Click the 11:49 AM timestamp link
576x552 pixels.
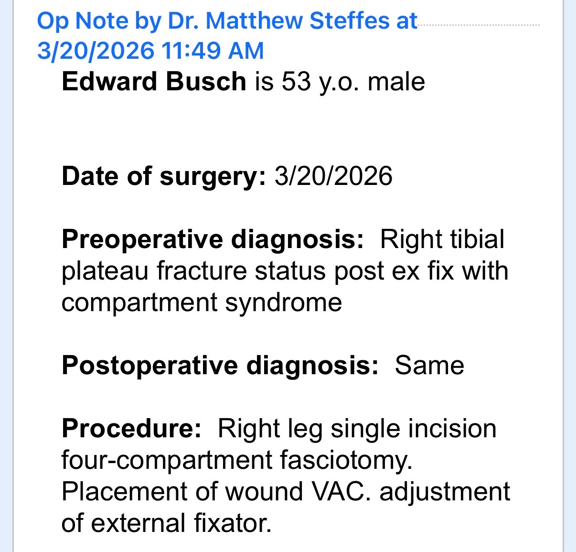(213, 51)
